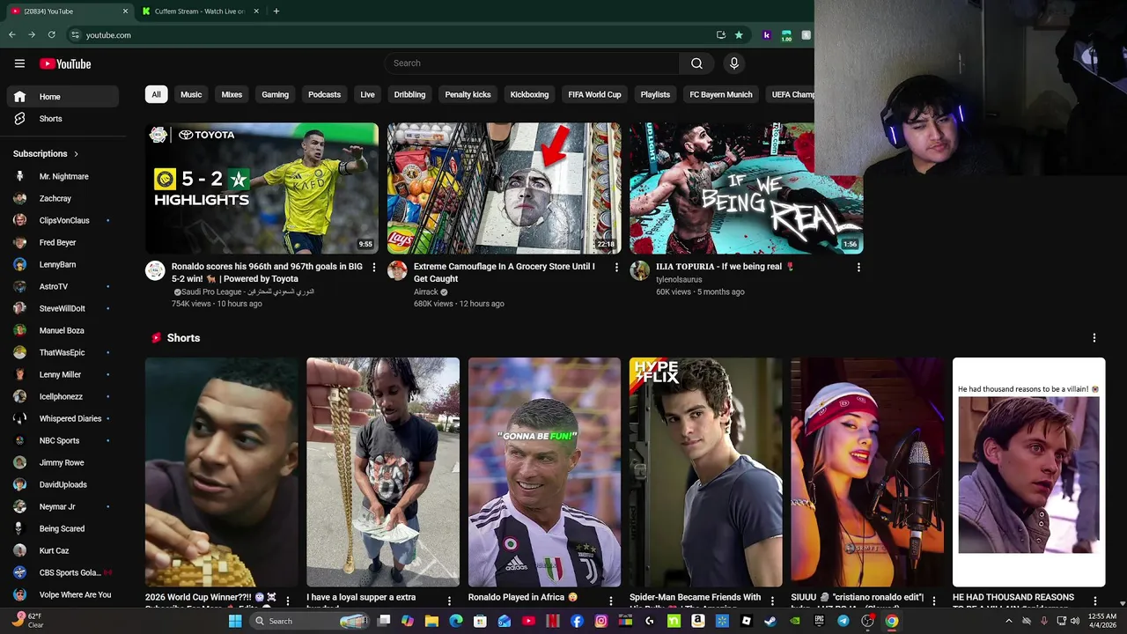Viewport: 1127px width, 634px height.
Task: Click Home icon in sidebar
Action: coord(19,97)
